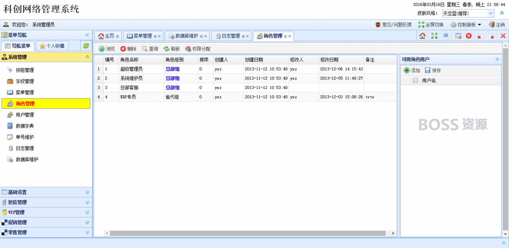
Task: Switch to 导航菜单 tab
Action: click(18, 46)
